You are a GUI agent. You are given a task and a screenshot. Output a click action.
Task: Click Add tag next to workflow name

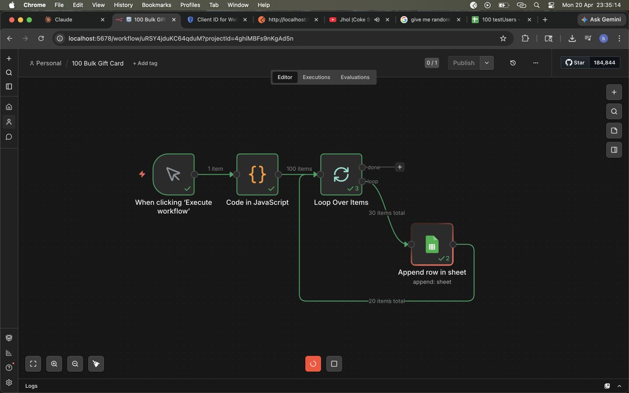[x=145, y=63]
